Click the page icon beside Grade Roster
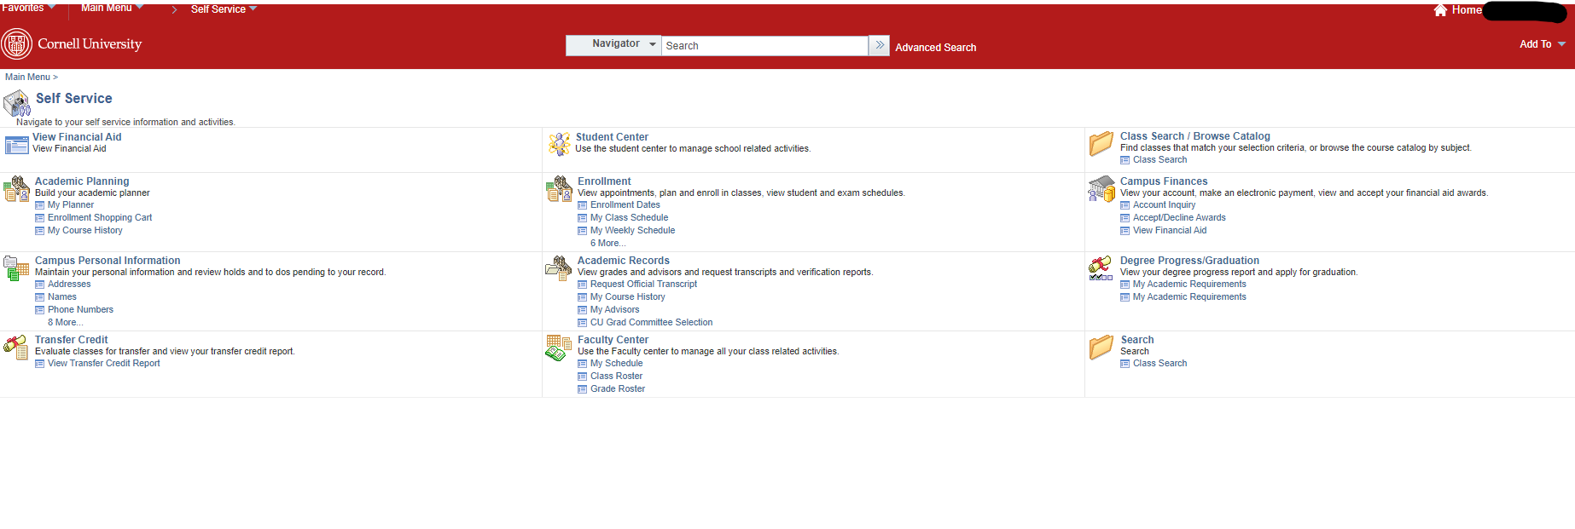The height and width of the screenshot is (529, 1575). tap(582, 389)
